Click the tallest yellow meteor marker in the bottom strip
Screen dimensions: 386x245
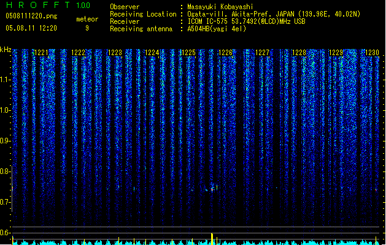click(x=212, y=238)
